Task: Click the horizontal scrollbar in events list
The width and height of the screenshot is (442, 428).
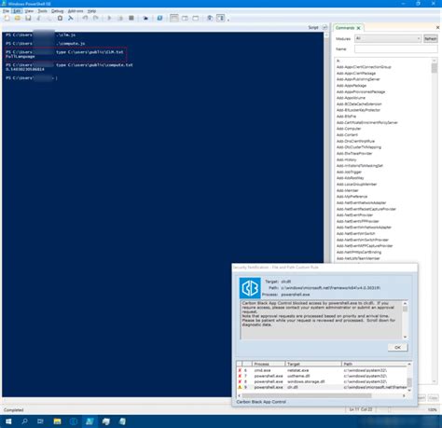Action: click(x=307, y=395)
